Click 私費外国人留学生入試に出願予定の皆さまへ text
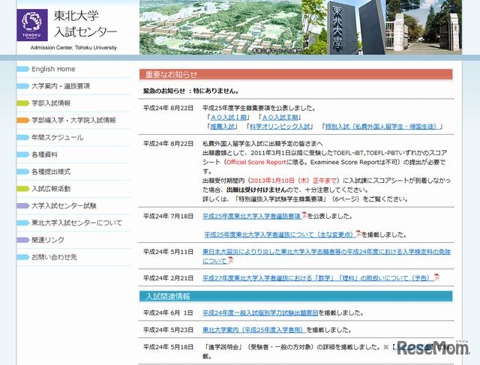The image size is (480, 365). tap(262, 144)
